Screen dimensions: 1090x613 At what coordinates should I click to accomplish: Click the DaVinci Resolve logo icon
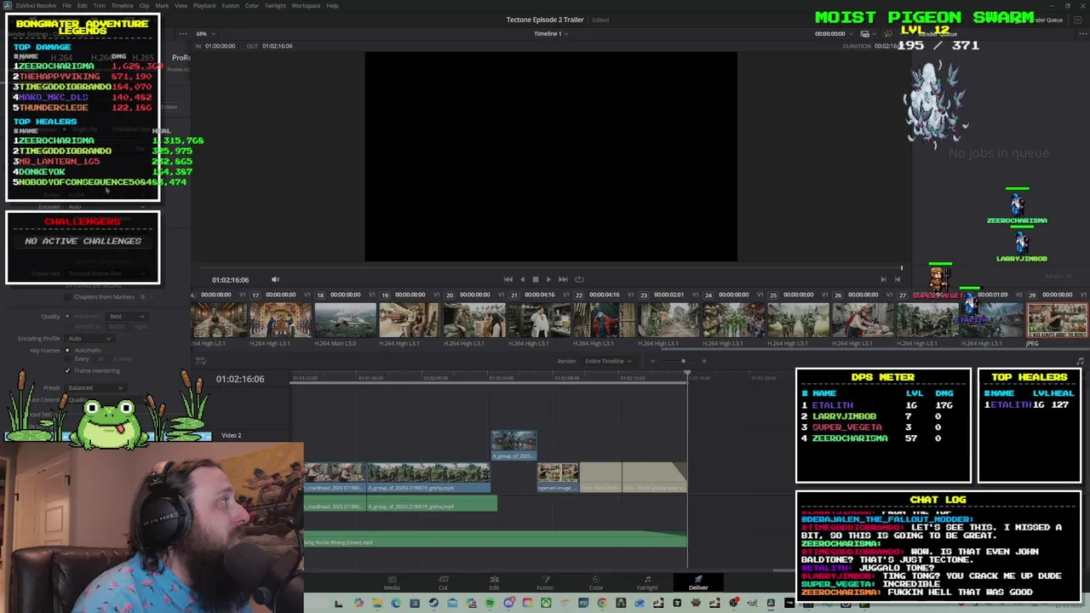[x=8, y=6]
